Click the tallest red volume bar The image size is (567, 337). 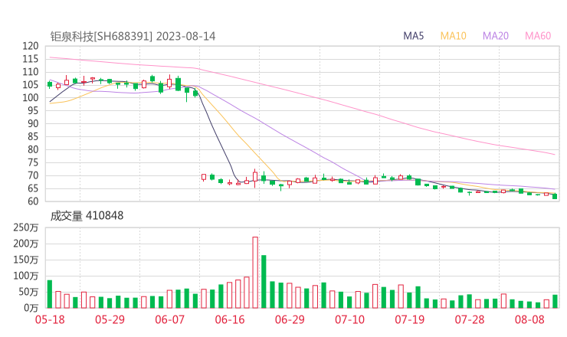255,272
